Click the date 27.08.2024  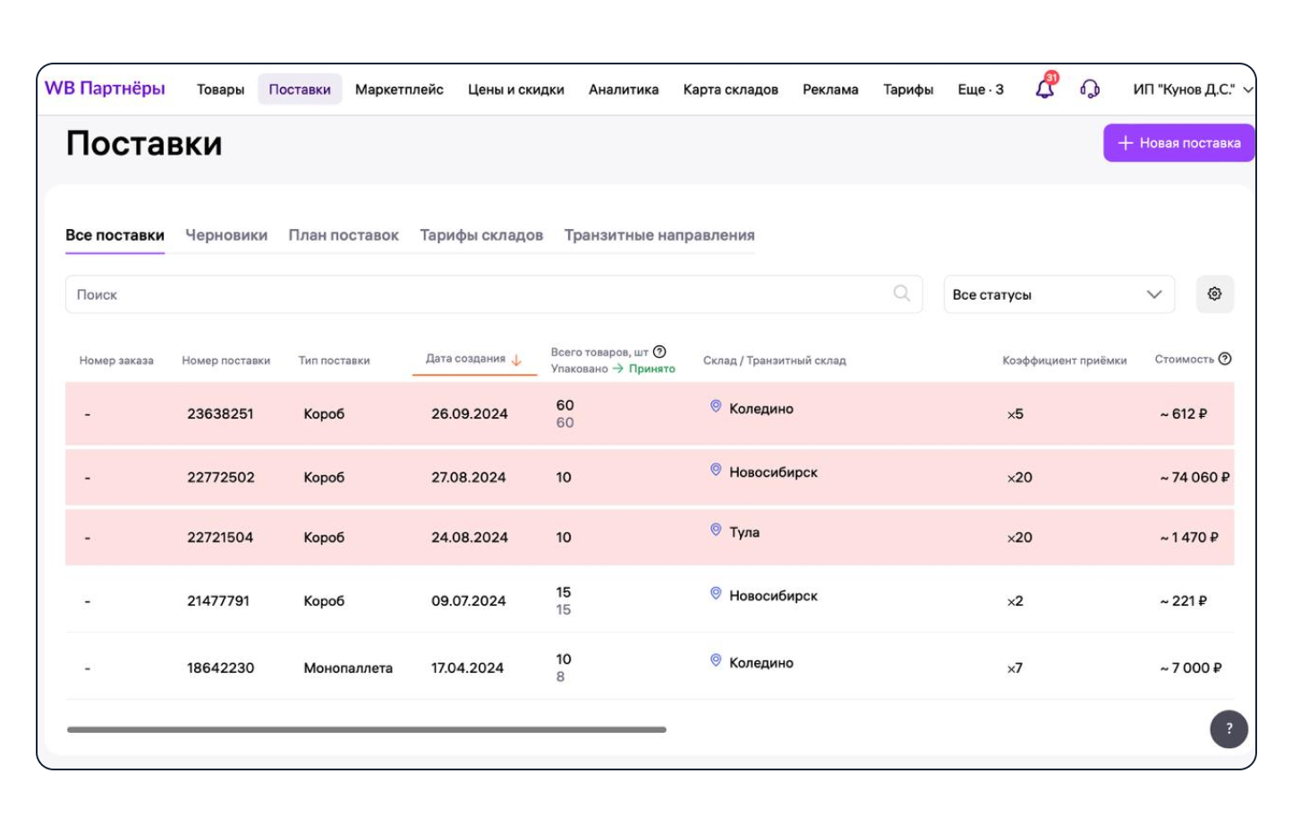(469, 477)
